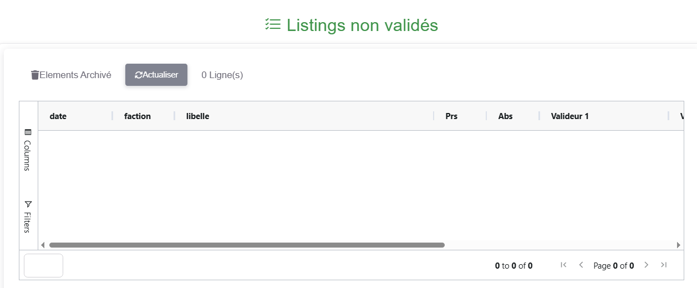Click the refresh icon in Actualiser button
Screen dimensions: 697x288
[139, 75]
